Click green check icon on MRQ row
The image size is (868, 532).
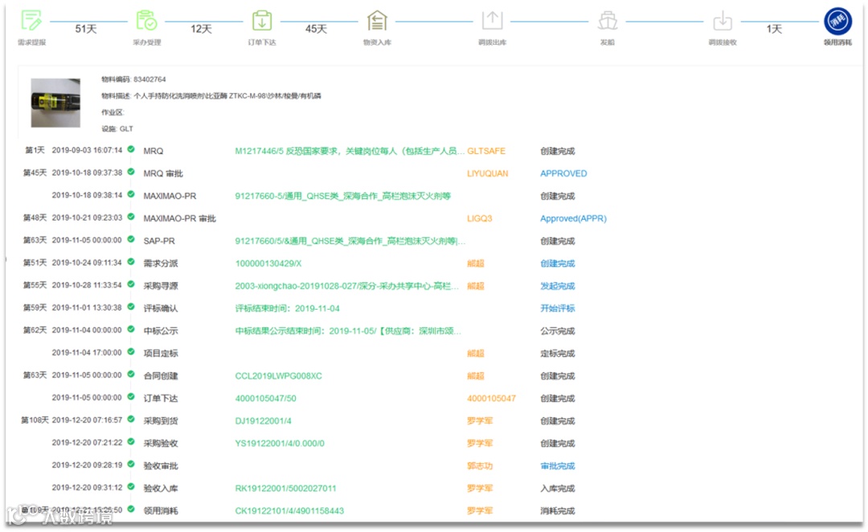pyautogui.click(x=131, y=149)
